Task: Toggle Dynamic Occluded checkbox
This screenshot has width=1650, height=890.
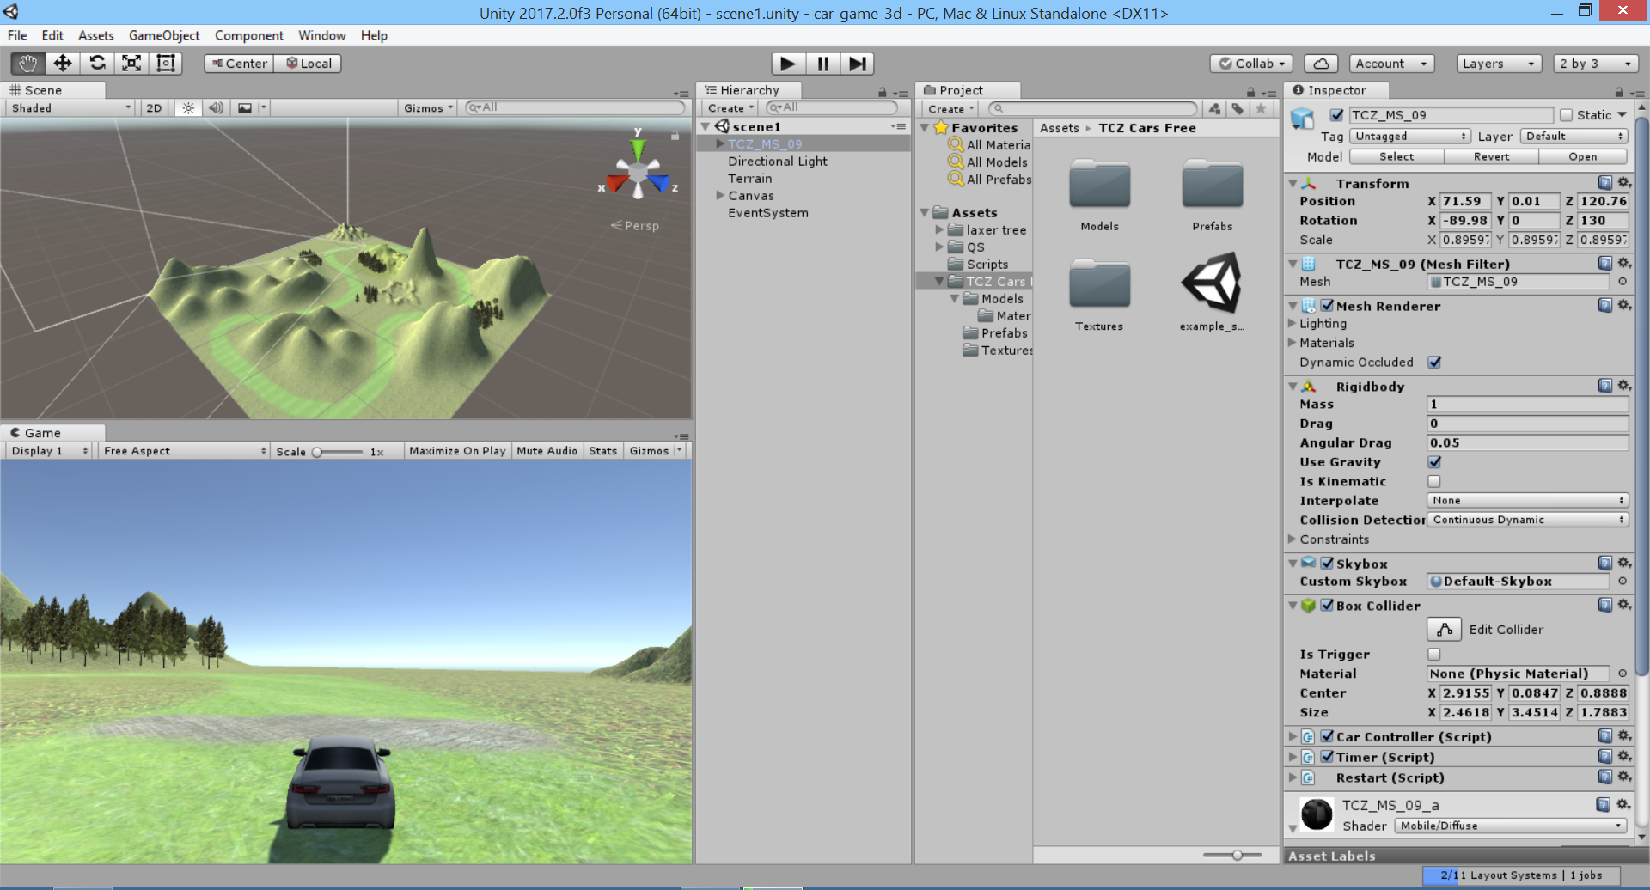Action: pos(1434,363)
